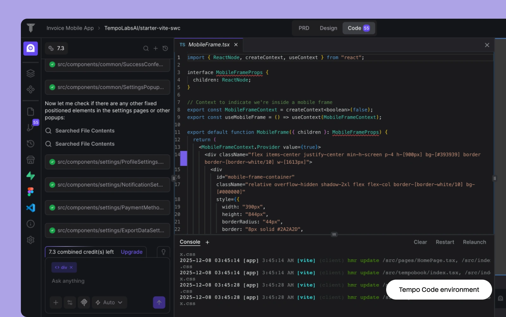Click the 7.3 credits badge
Viewport: 506px width, 317px height.
pyautogui.click(x=56, y=48)
